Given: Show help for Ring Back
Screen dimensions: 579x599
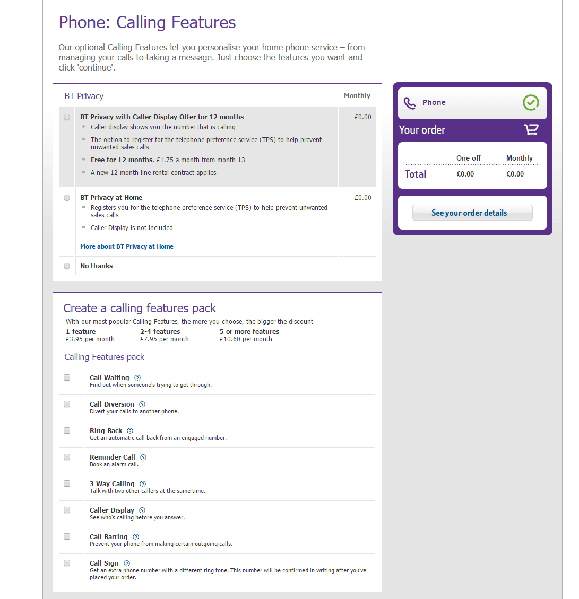Looking at the screenshot, I should pyautogui.click(x=131, y=431).
